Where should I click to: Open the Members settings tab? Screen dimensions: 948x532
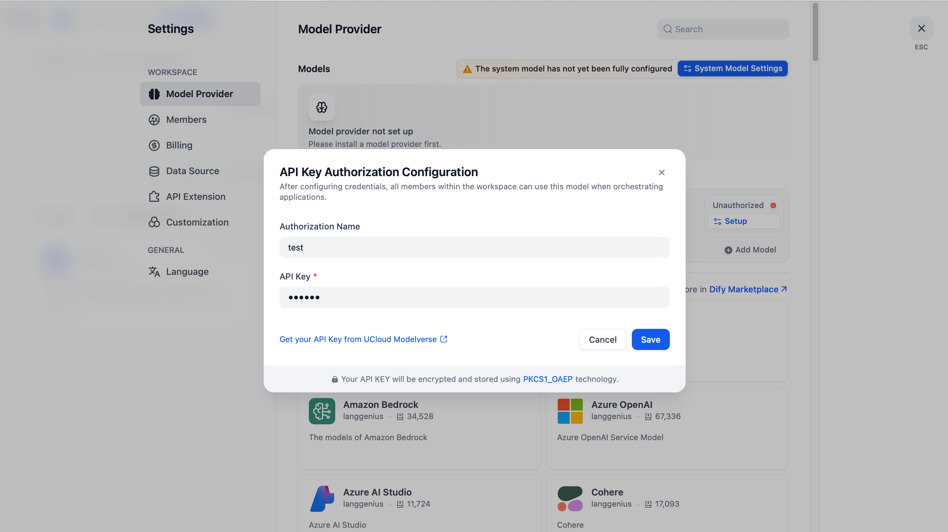point(186,120)
